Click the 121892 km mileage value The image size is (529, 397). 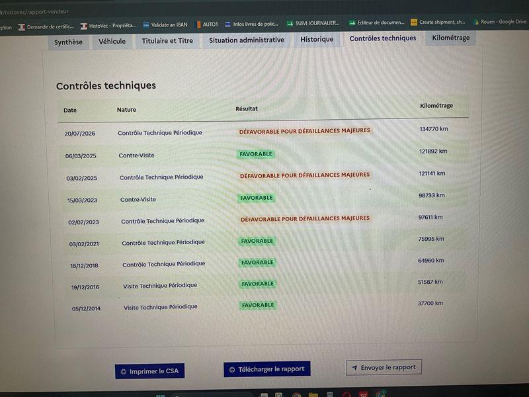pyautogui.click(x=433, y=152)
